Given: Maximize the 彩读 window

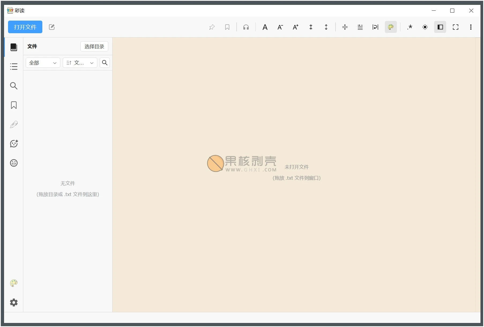Looking at the screenshot, I should pos(452,10).
